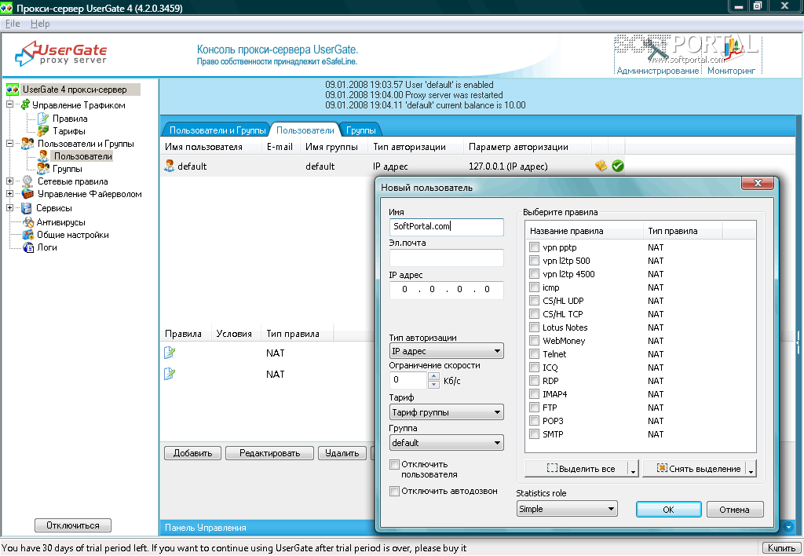Click the coins balance icon in default row

point(601,166)
